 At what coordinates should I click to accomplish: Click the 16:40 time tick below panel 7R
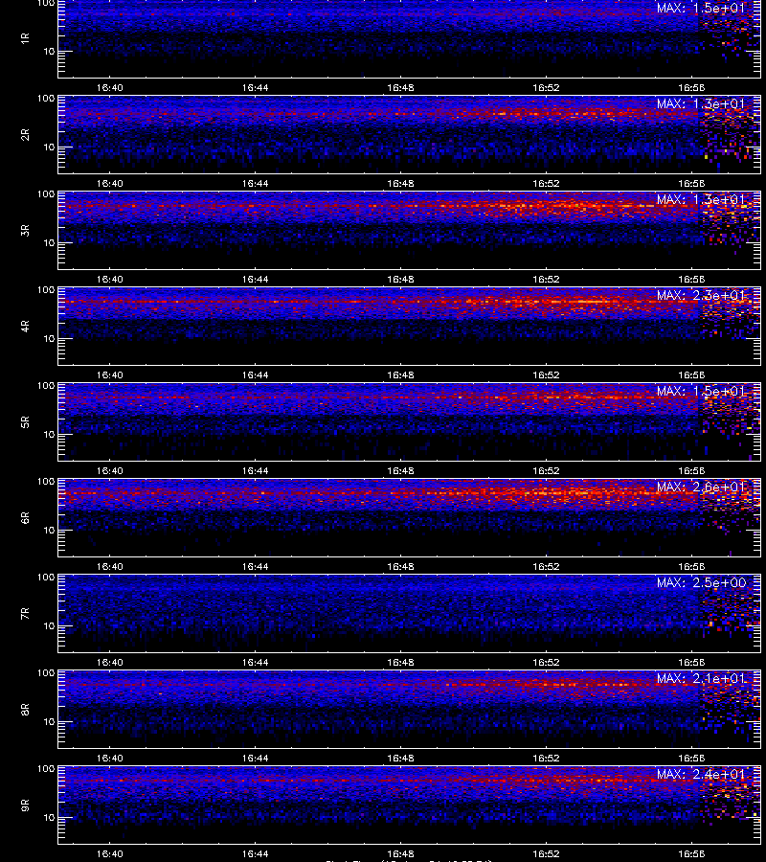[110, 662]
